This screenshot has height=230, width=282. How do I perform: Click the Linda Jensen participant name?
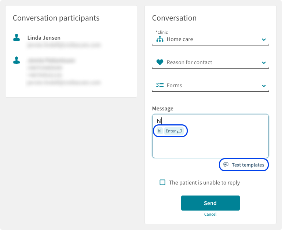(x=44, y=38)
